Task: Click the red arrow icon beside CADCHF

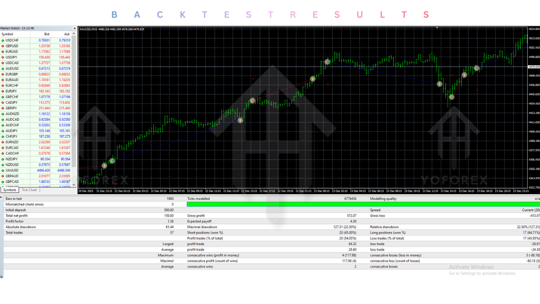Action: coord(3,153)
